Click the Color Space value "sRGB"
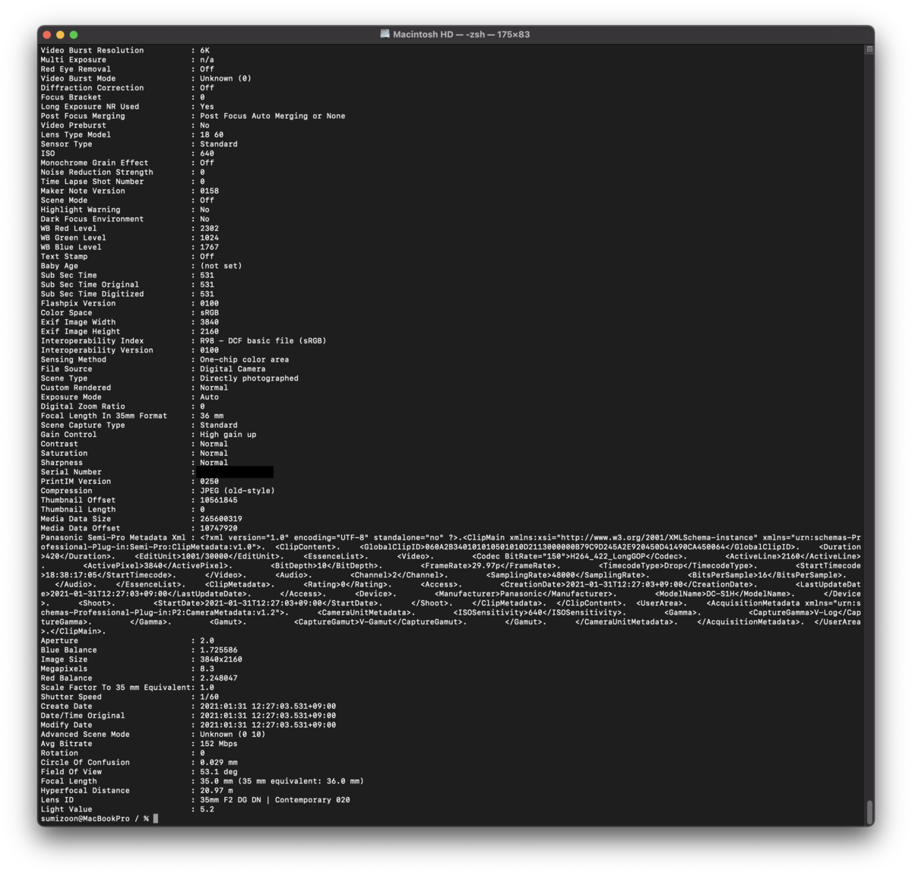This screenshot has width=912, height=876. [x=210, y=313]
